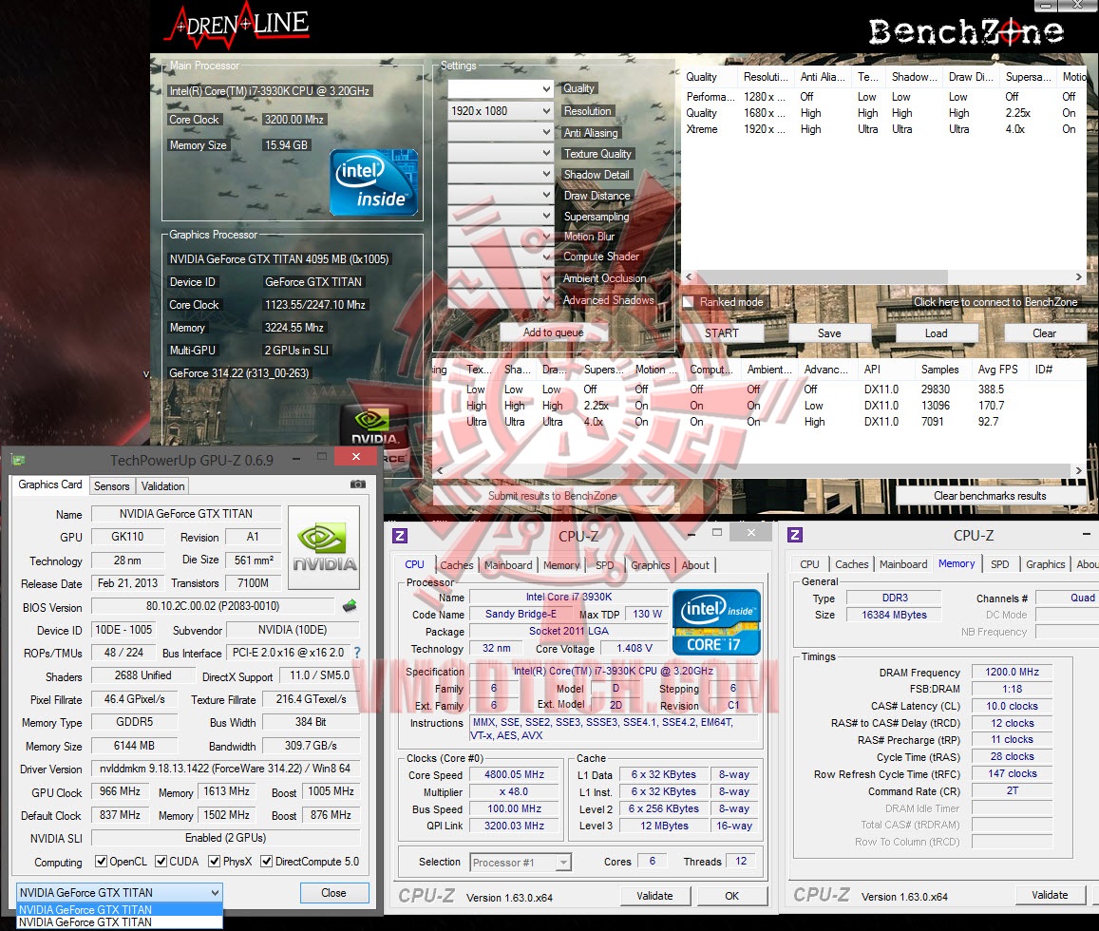Select the highlighted GTX TITAN dropdown entry

tap(119, 909)
